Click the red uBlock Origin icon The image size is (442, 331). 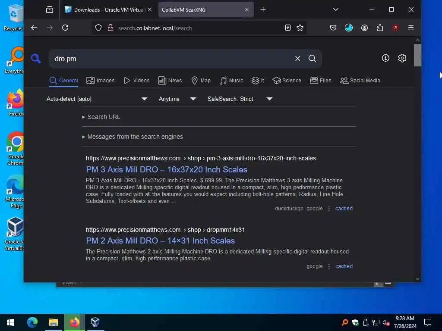point(395,28)
